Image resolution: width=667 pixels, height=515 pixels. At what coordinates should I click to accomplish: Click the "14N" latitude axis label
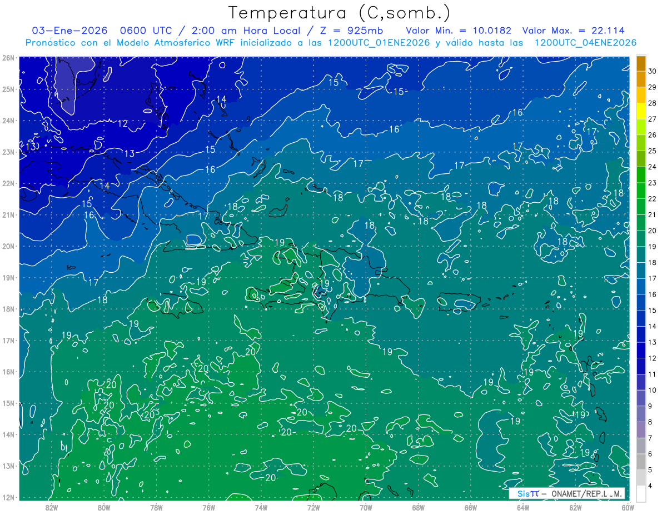pos(8,434)
